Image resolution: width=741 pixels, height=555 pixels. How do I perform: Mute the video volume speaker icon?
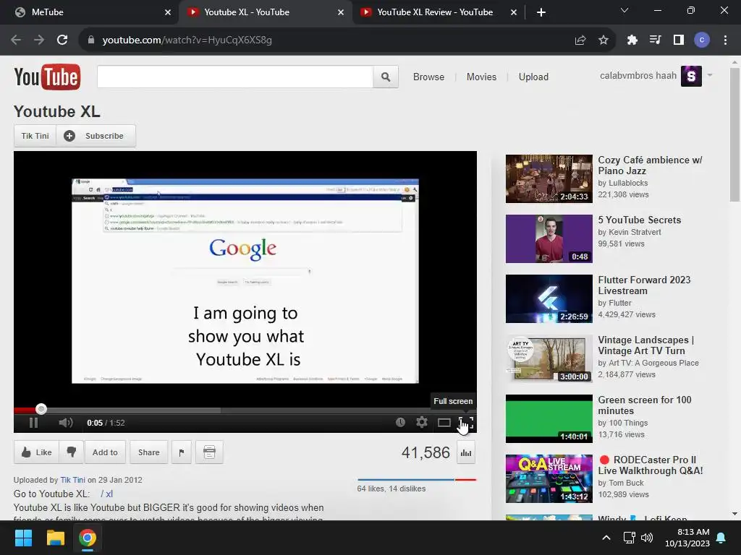[x=66, y=422]
